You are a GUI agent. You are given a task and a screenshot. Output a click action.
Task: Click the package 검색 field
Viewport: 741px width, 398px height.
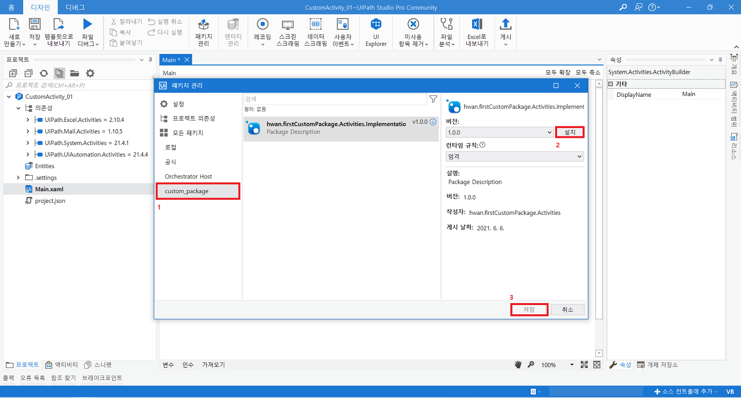[335, 99]
